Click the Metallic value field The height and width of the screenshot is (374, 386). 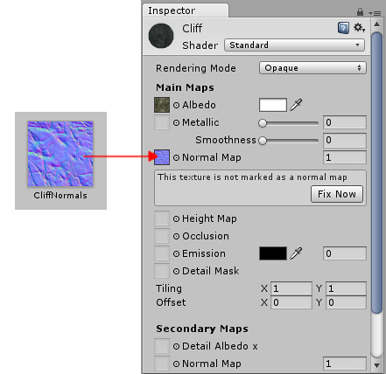coord(345,122)
